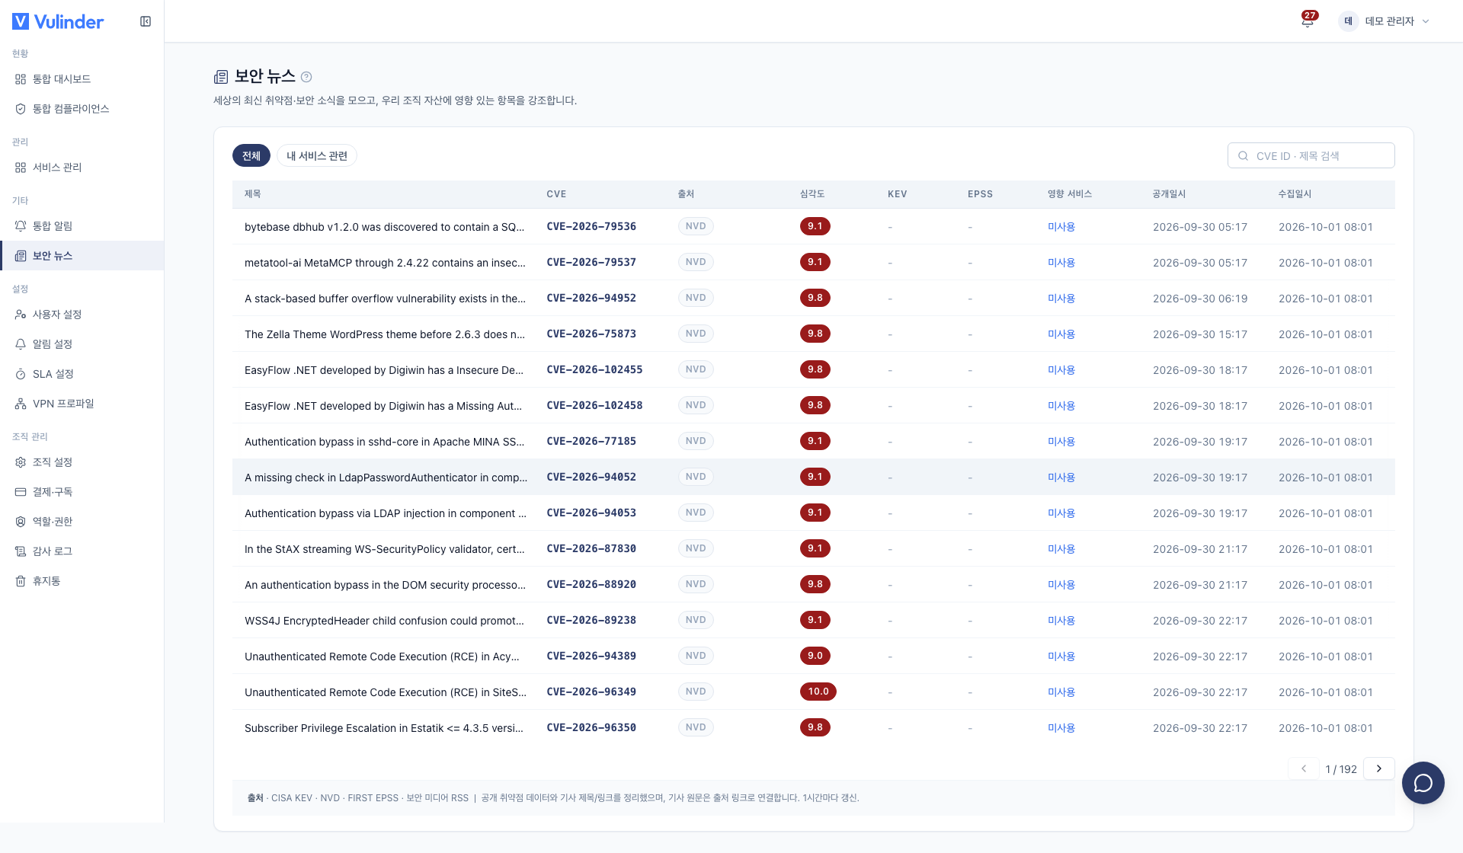Click the 통합 컴플라이언스 shield icon
The width and height of the screenshot is (1463, 853).
[21, 109]
